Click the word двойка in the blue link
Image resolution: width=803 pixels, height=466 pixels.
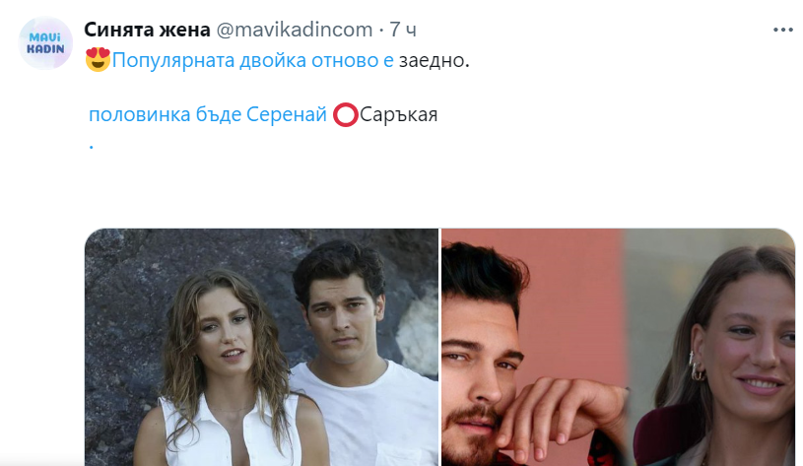coord(273,60)
